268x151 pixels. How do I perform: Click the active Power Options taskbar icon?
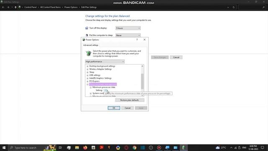[x=183, y=148]
